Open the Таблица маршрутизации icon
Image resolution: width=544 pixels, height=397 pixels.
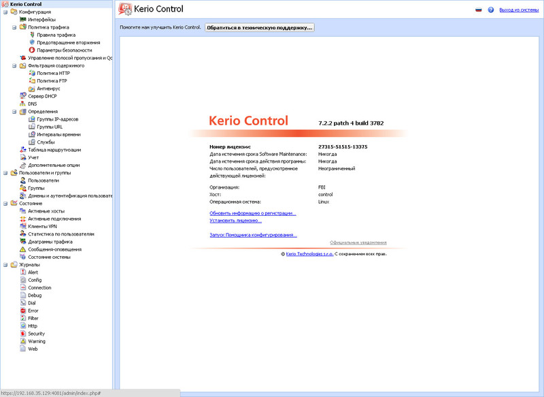pyautogui.click(x=22, y=150)
